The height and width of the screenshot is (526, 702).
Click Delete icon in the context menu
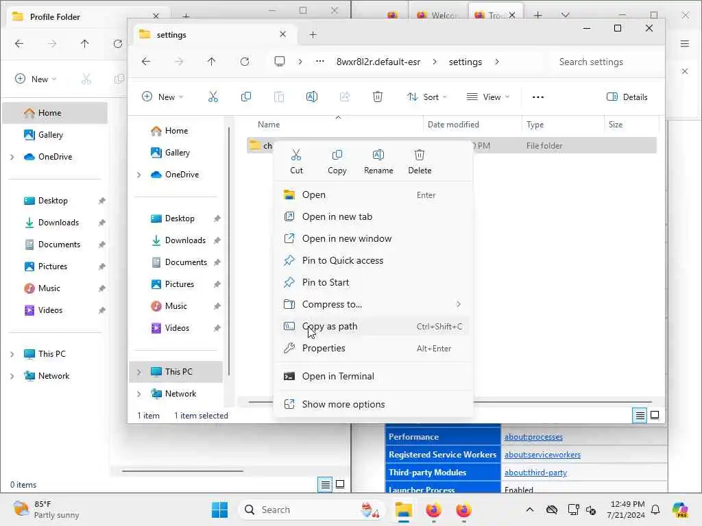420,162
